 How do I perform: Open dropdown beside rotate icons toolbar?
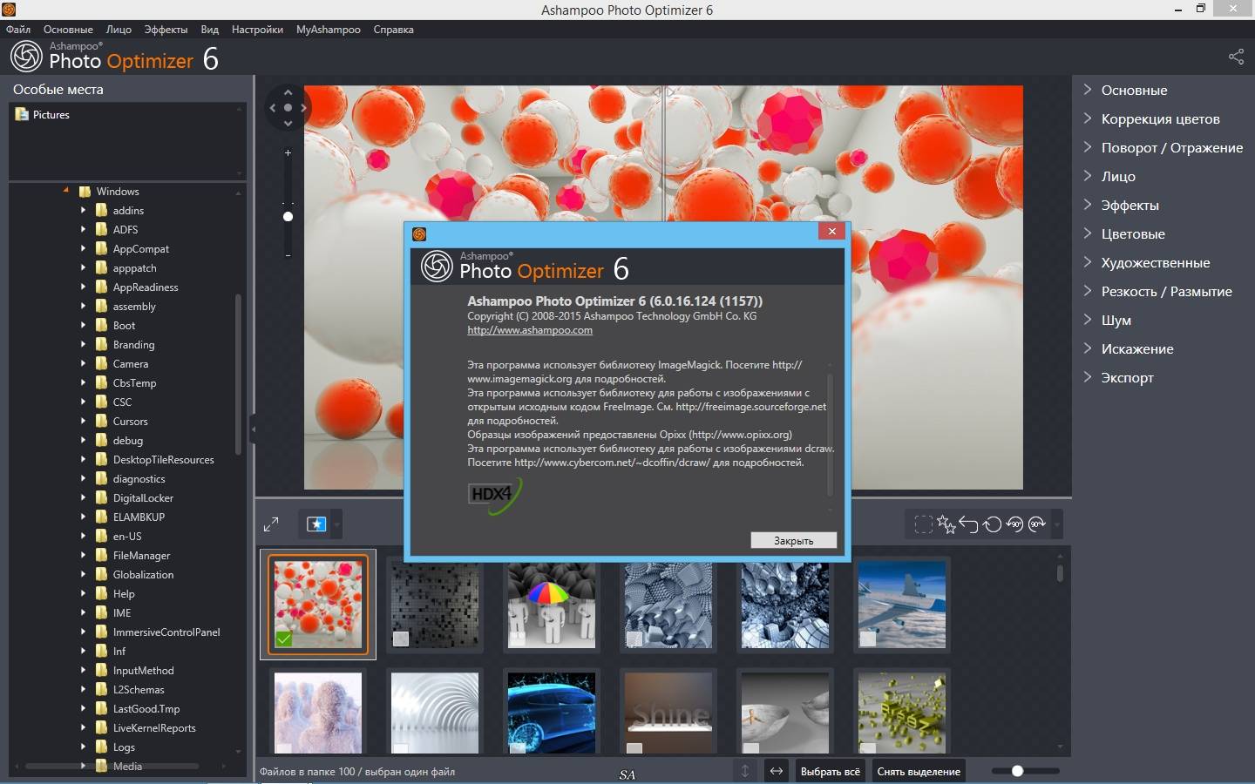point(1056,524)
